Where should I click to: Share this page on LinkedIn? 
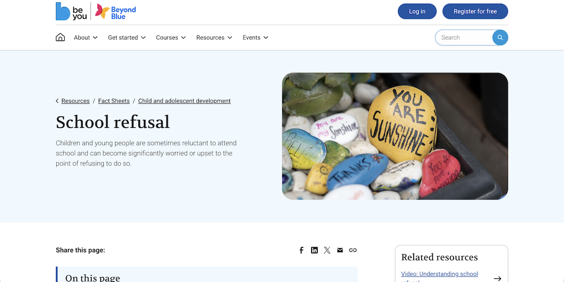[x=314, y=250]
